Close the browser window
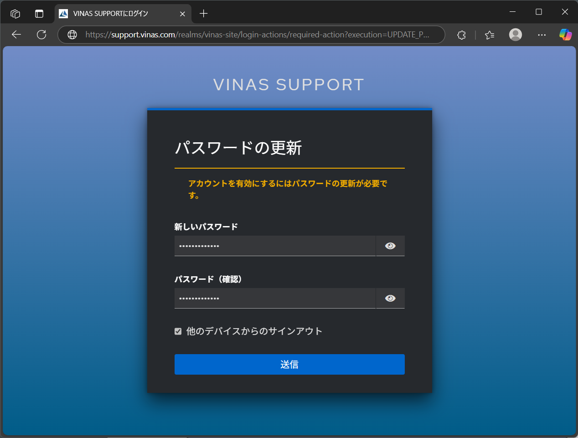Viewport: 578px width, 438px height. click(x=565, y=12)
